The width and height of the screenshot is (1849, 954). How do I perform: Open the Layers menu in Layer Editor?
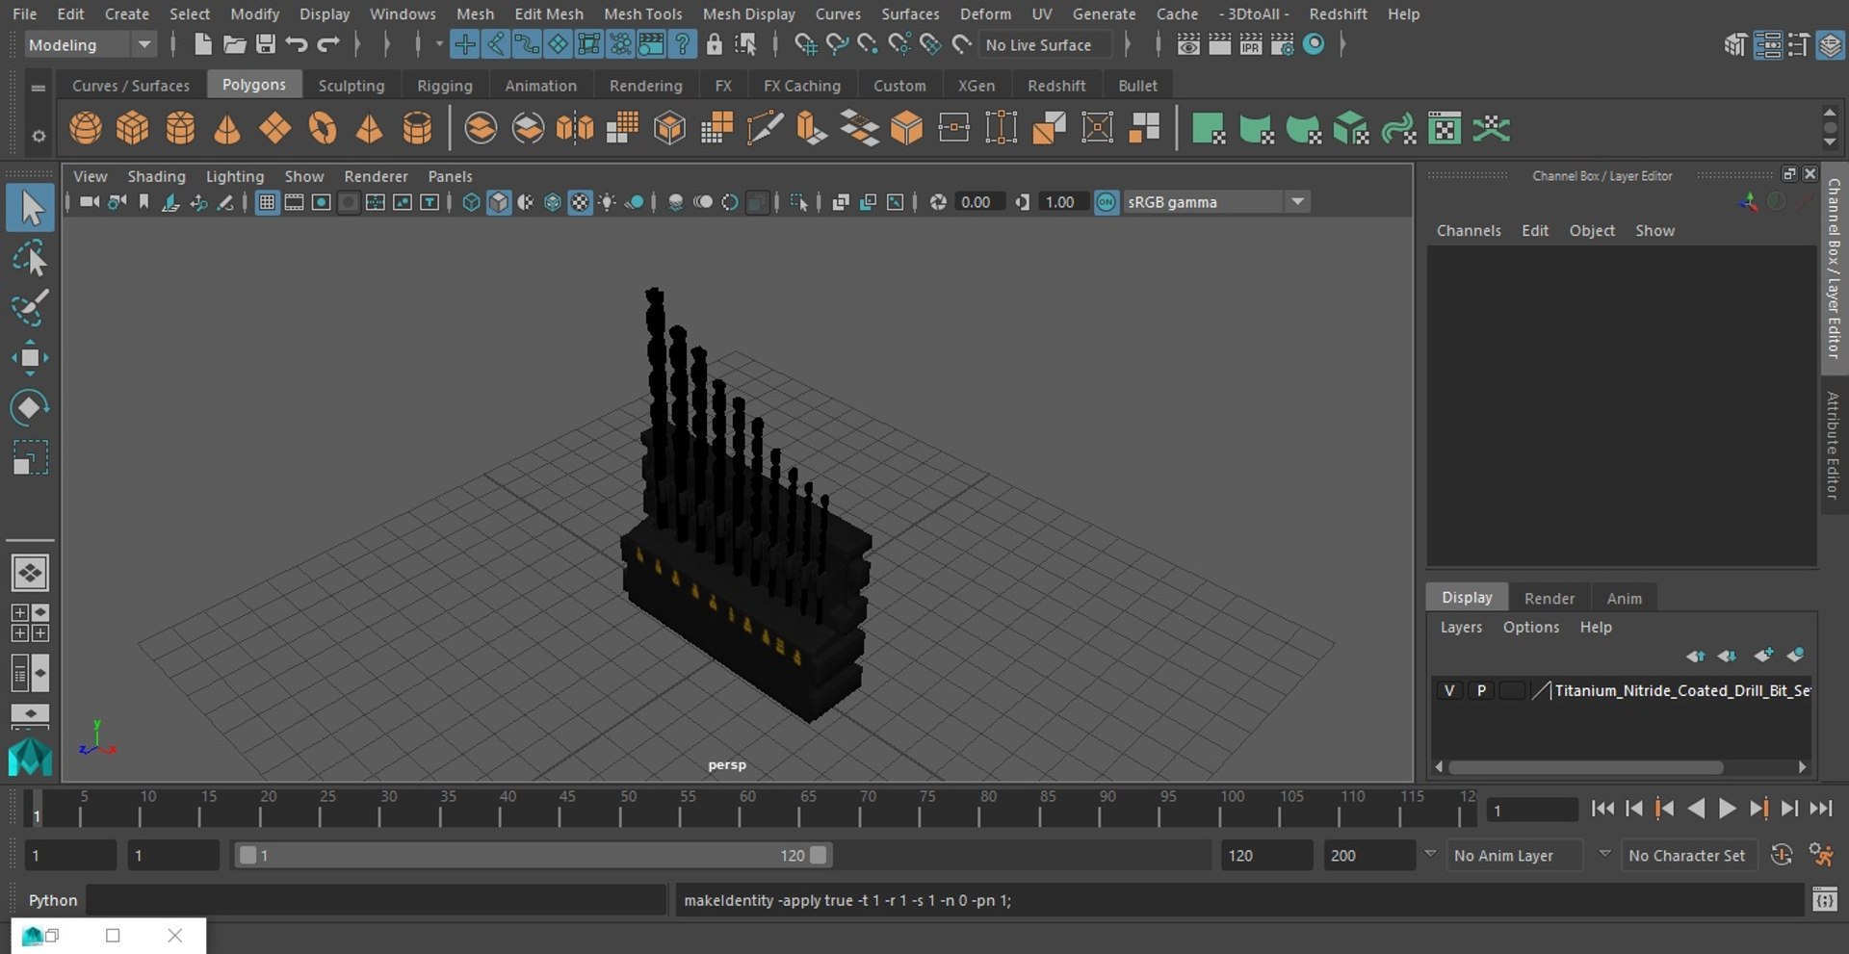tap(1461, 627)
